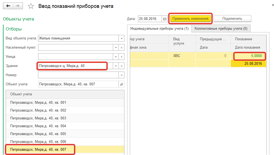Expand the Улица dropdown list
This screenshot has height=155, width=274.
click(x=116, y=57)
